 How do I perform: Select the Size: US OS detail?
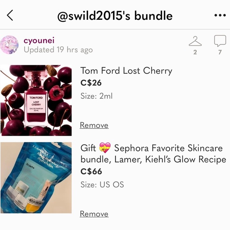(x=102, y=184)
